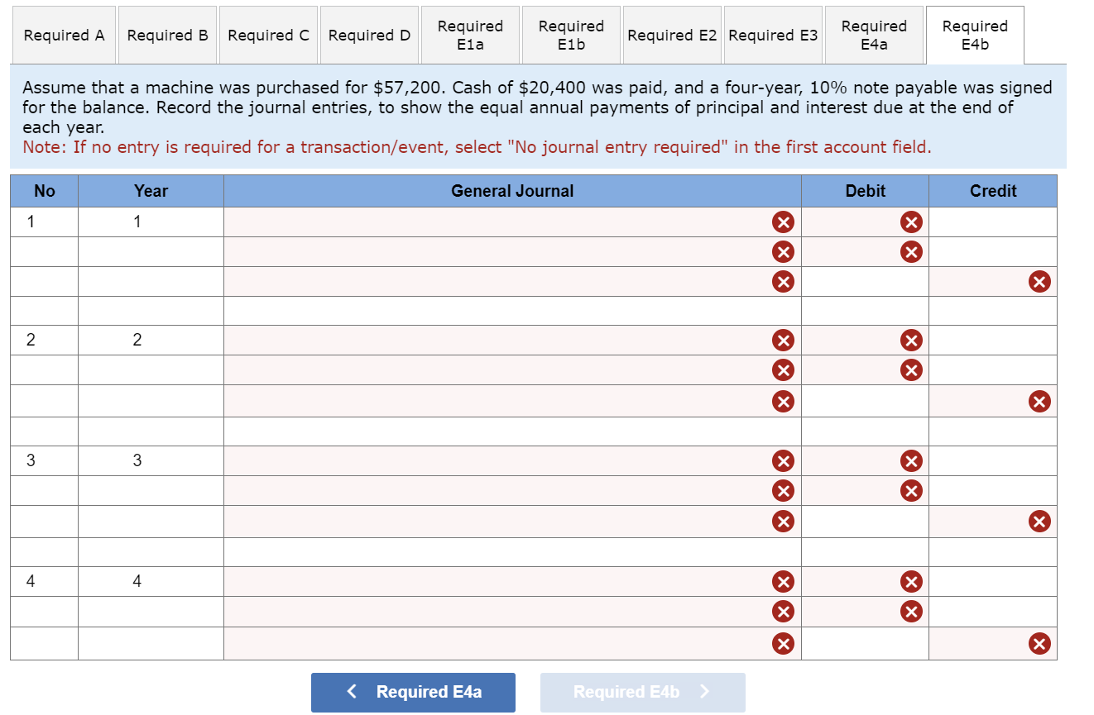Open the account dropdown in Year 3 second row
Viewport: 1094px width, 715px height.
coord(497,490)
